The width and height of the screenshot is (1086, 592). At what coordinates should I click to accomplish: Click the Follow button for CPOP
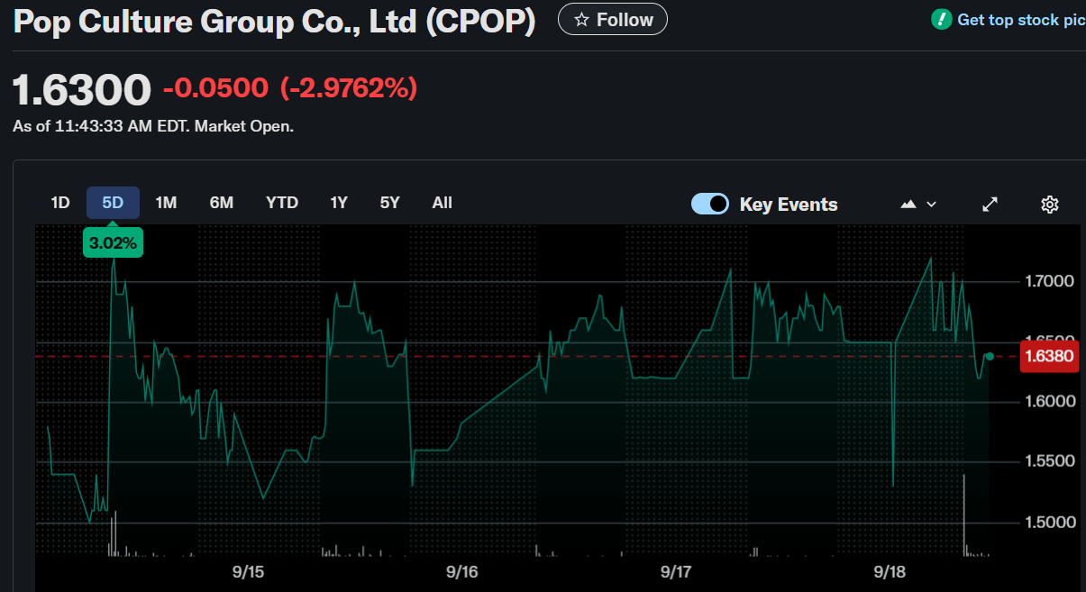point(613,19)
